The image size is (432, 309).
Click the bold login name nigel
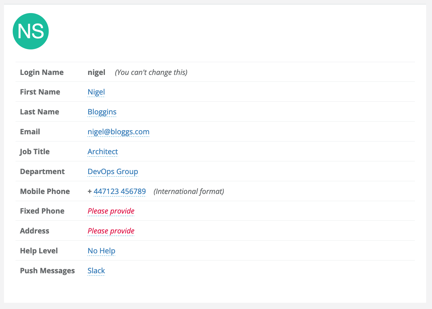click(97, 72)
